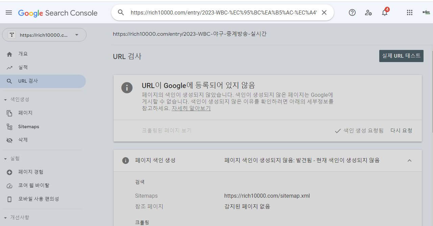Click the 크롤링 section label
Image resolution: width=433 pixels, height=226 pixels.
click(142, 223)
